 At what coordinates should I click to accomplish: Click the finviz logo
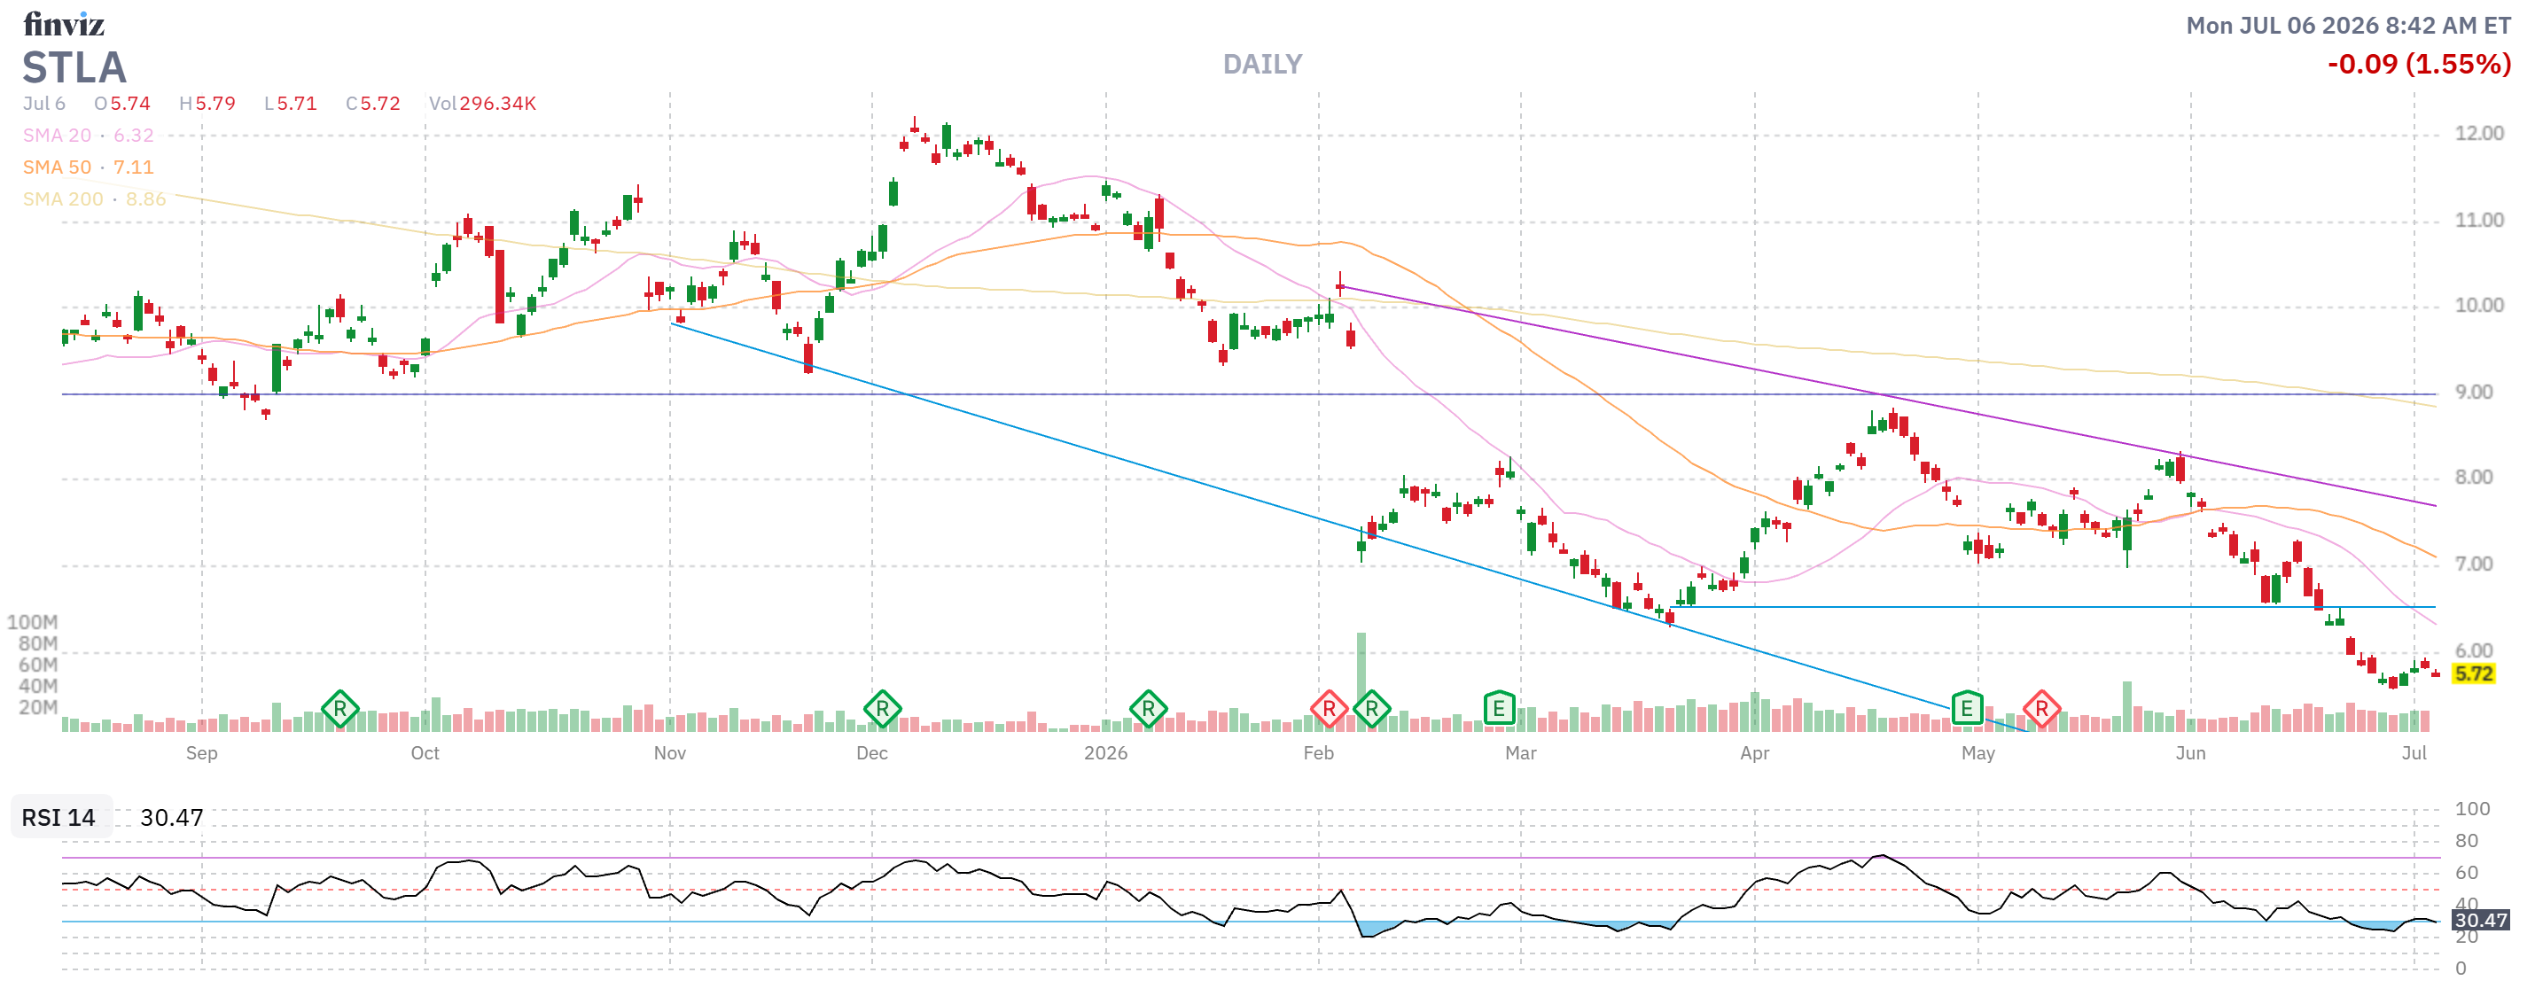click(x=64, y=24)
